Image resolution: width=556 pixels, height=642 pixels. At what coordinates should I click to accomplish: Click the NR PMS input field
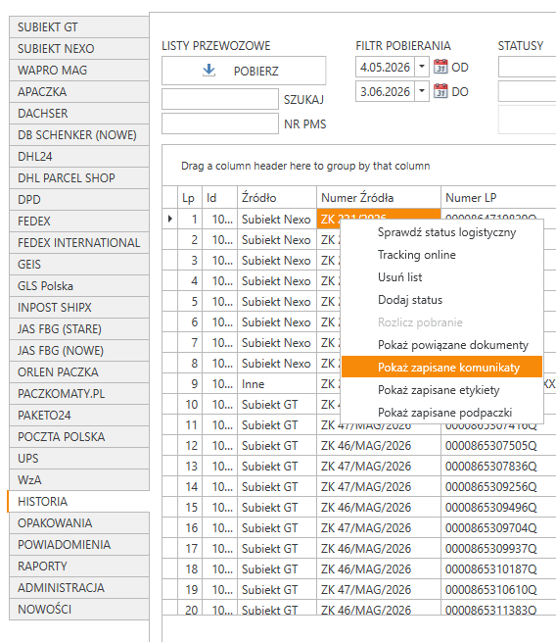point(220,123)
